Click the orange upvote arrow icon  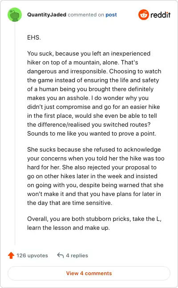[11, 255]
